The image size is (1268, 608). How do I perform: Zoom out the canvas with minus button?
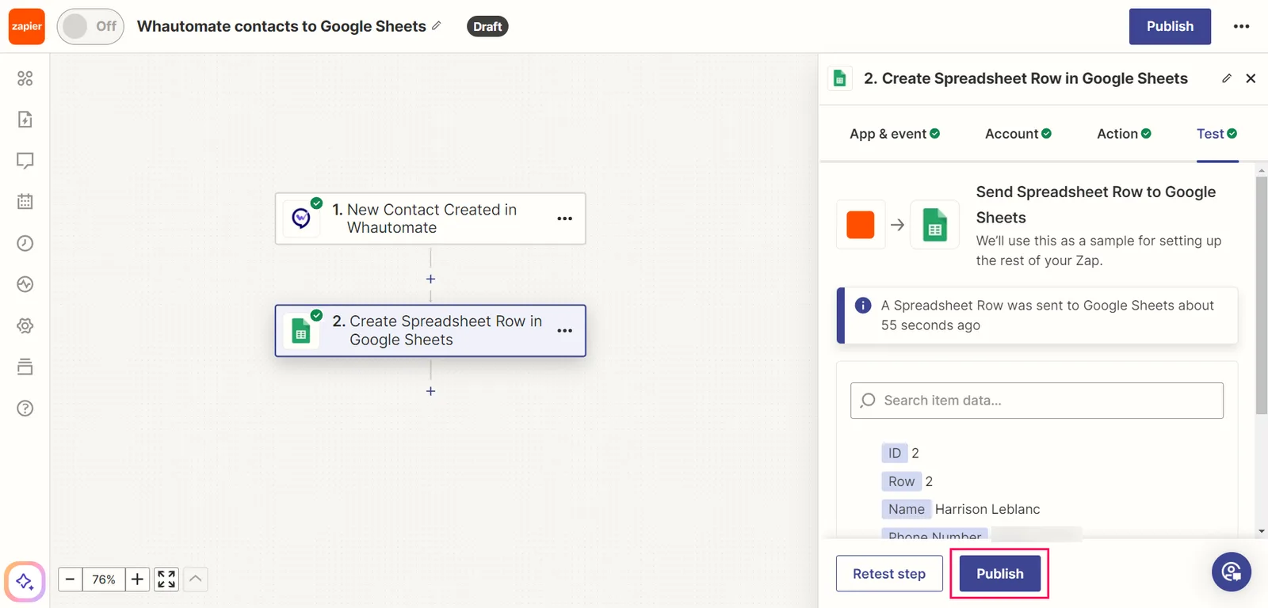pos(70,579)
